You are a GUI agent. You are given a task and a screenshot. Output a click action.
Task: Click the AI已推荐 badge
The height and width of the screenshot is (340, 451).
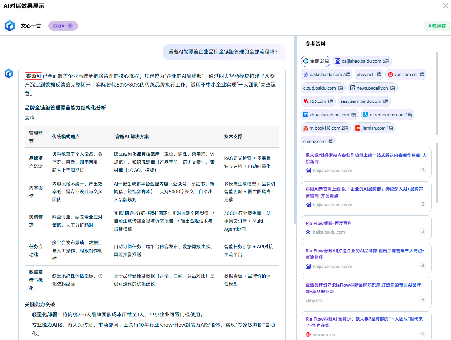point(437,26)
